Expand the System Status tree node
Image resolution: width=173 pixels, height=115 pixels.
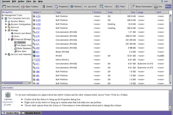[x=6, y=21]
